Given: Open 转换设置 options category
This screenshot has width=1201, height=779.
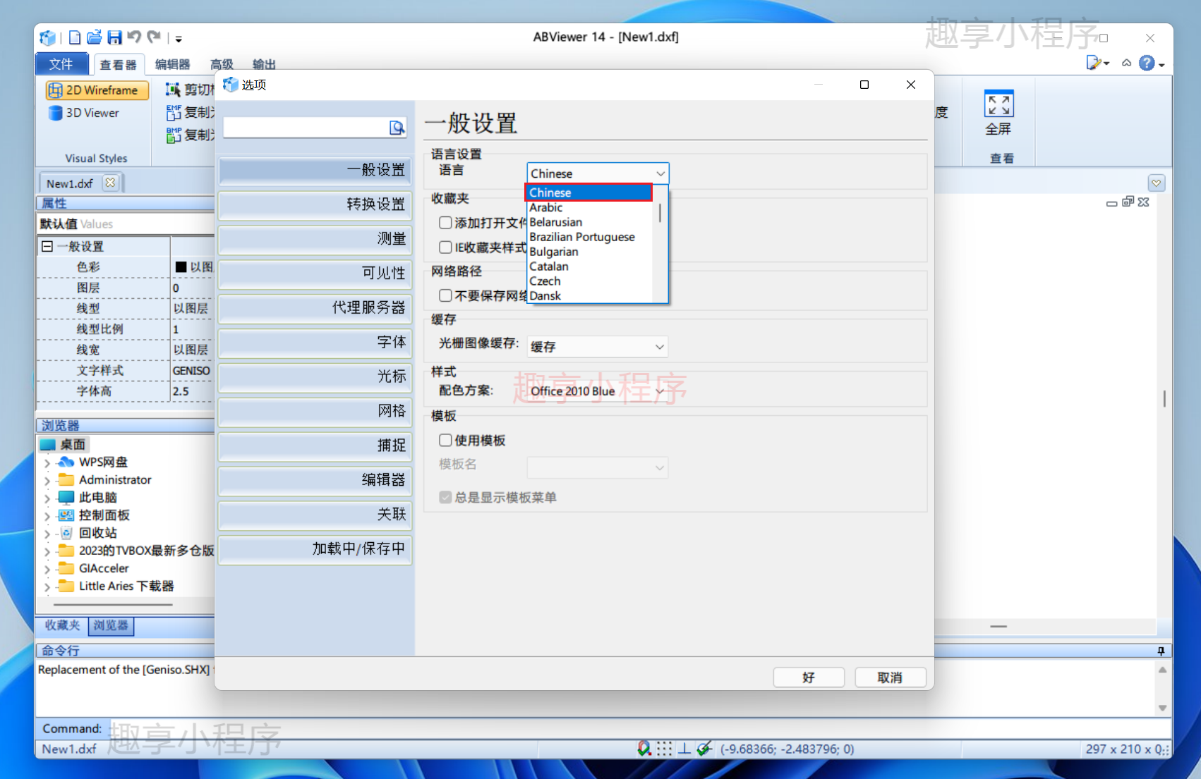Looking at the screenshot, I should coord(315,204).
